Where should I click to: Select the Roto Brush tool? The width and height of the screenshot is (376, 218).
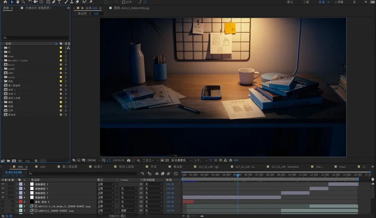[84, 2]
